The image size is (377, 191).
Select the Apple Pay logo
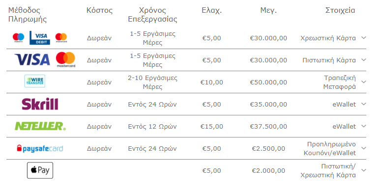pyautogui.click(x=40, y=170)
